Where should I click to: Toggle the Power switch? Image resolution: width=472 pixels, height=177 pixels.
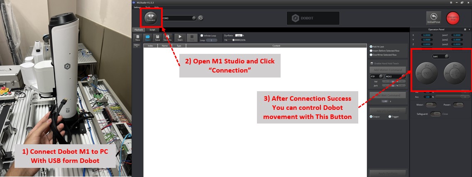(458, 105)
